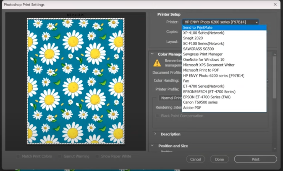Click the daisy pattern print preview

click(75, 81)
